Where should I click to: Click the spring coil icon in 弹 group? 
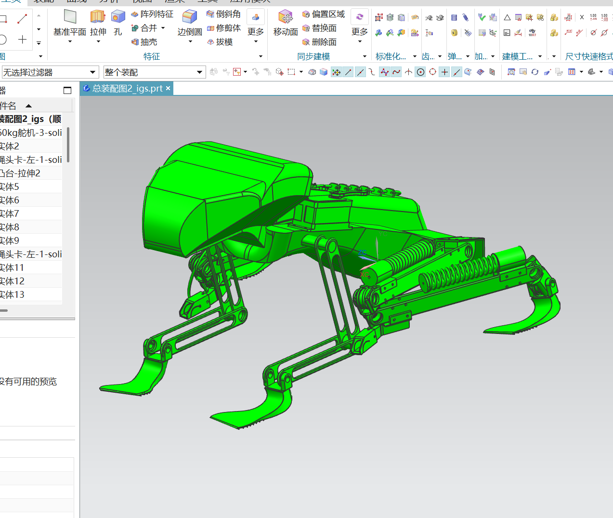(x=454, y=18)
